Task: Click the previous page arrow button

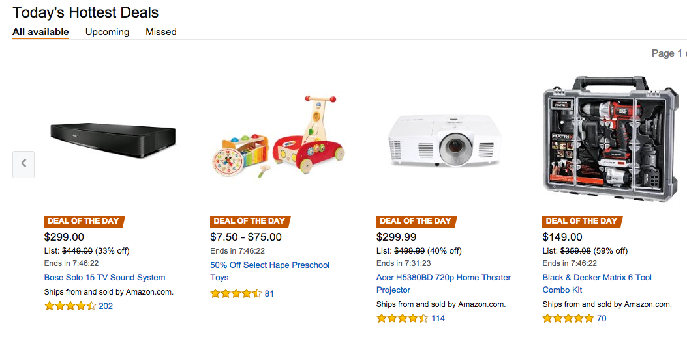Action: (x=23, y=164)
